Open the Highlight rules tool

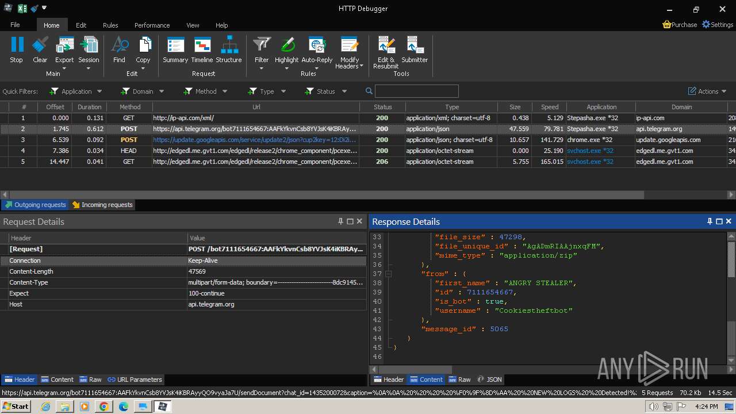coord(286,53)
